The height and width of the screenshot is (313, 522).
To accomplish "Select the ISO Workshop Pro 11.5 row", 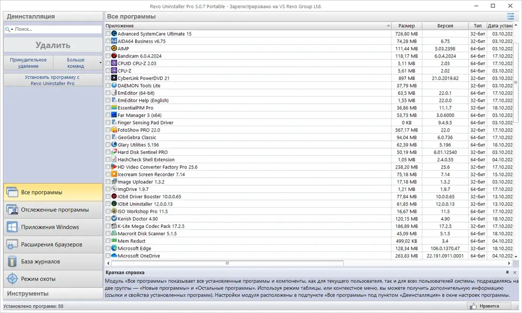I will pyautogui.click(x=309, y=211).
